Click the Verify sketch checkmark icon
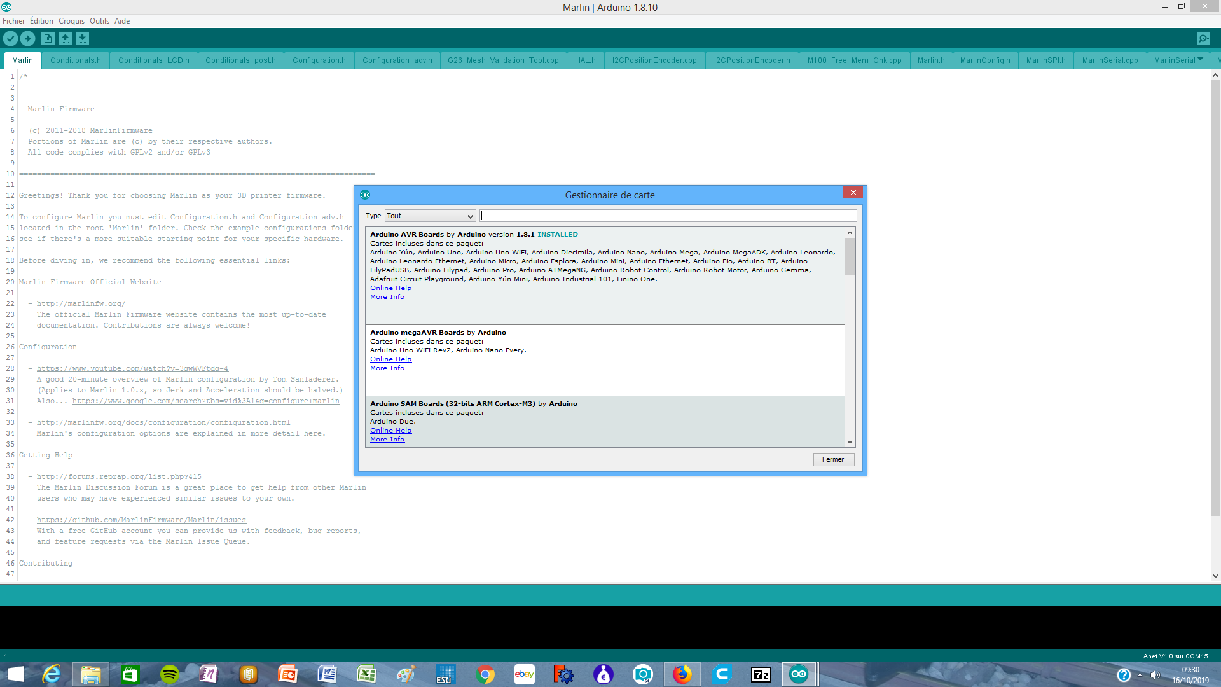Image resolution: width=1221 pixels, height=687 pixels. 10,39
